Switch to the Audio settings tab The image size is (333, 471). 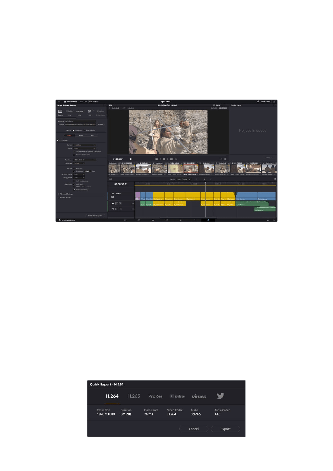tap(81, 136)
